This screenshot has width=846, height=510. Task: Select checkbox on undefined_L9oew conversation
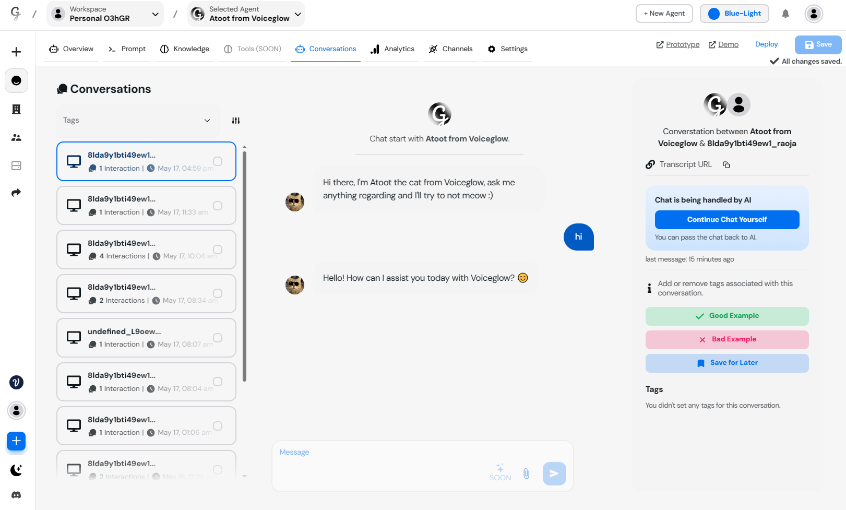[x=218, y=338]
